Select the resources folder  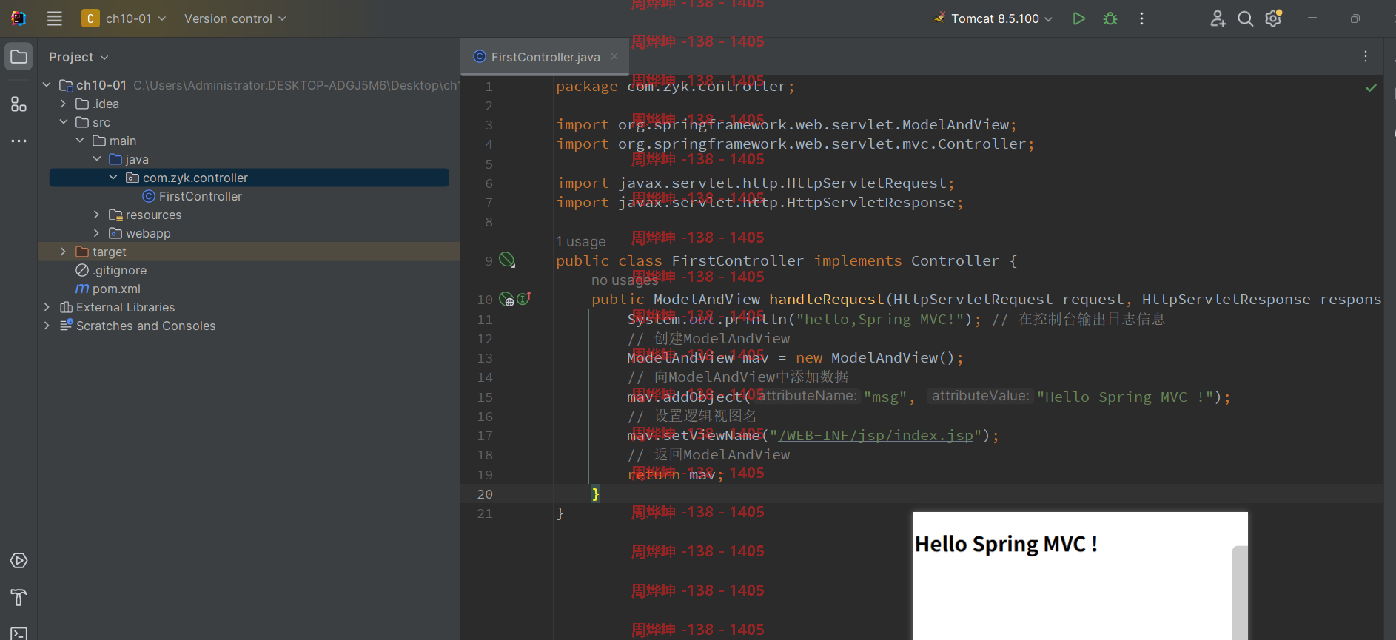tap(145, 215)
